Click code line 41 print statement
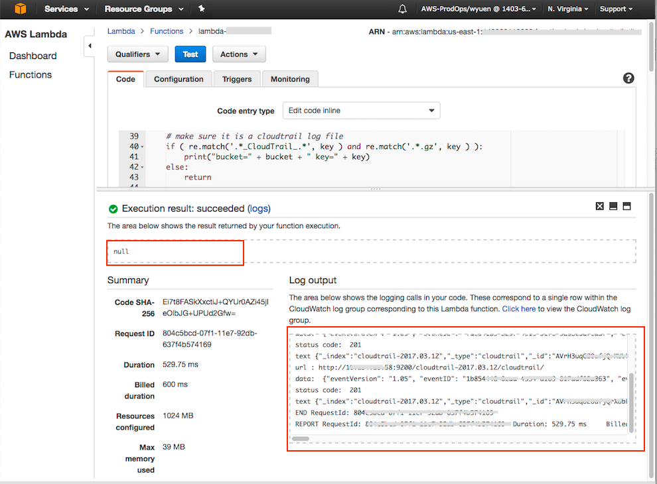The image size is (657, 484). pyautogui.click(x=277, y=157)
